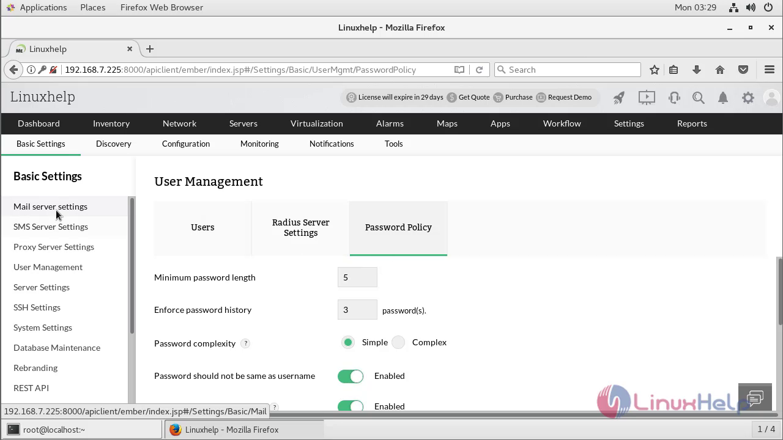
Task: Click Request Demo link
Action: point(570,97)
